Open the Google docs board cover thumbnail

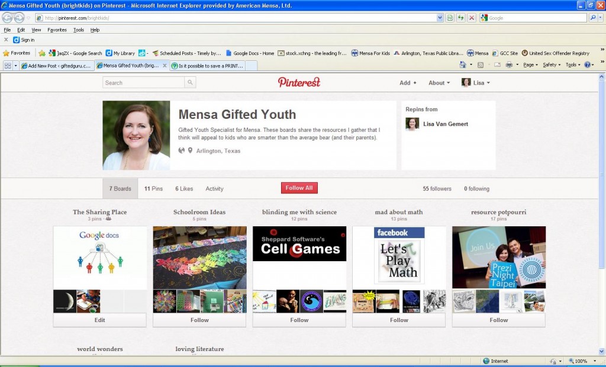99,258
